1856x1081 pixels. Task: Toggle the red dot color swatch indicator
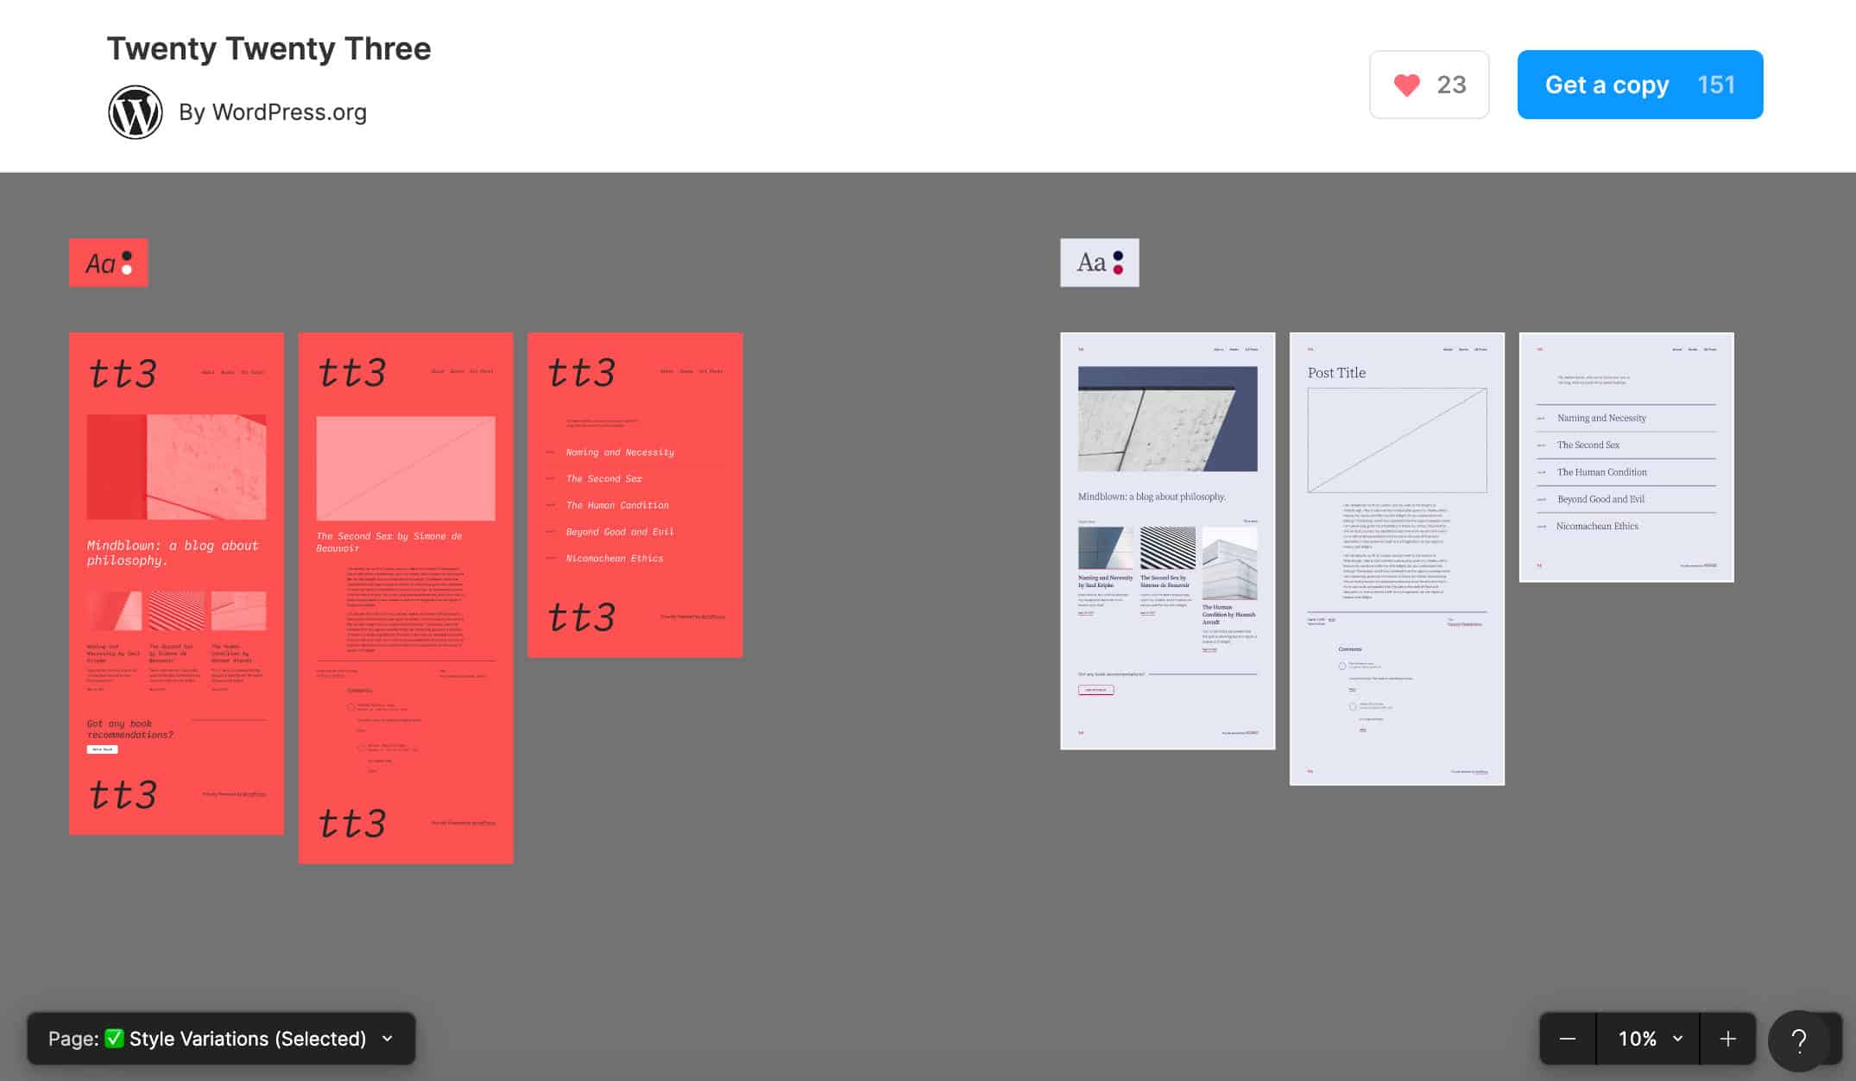[1123, 270]
